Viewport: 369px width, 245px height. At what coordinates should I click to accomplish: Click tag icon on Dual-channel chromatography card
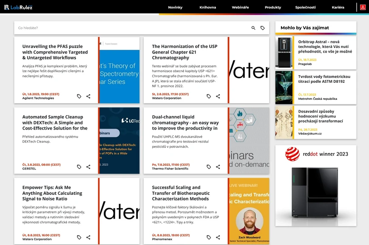(x=209, y=167)
